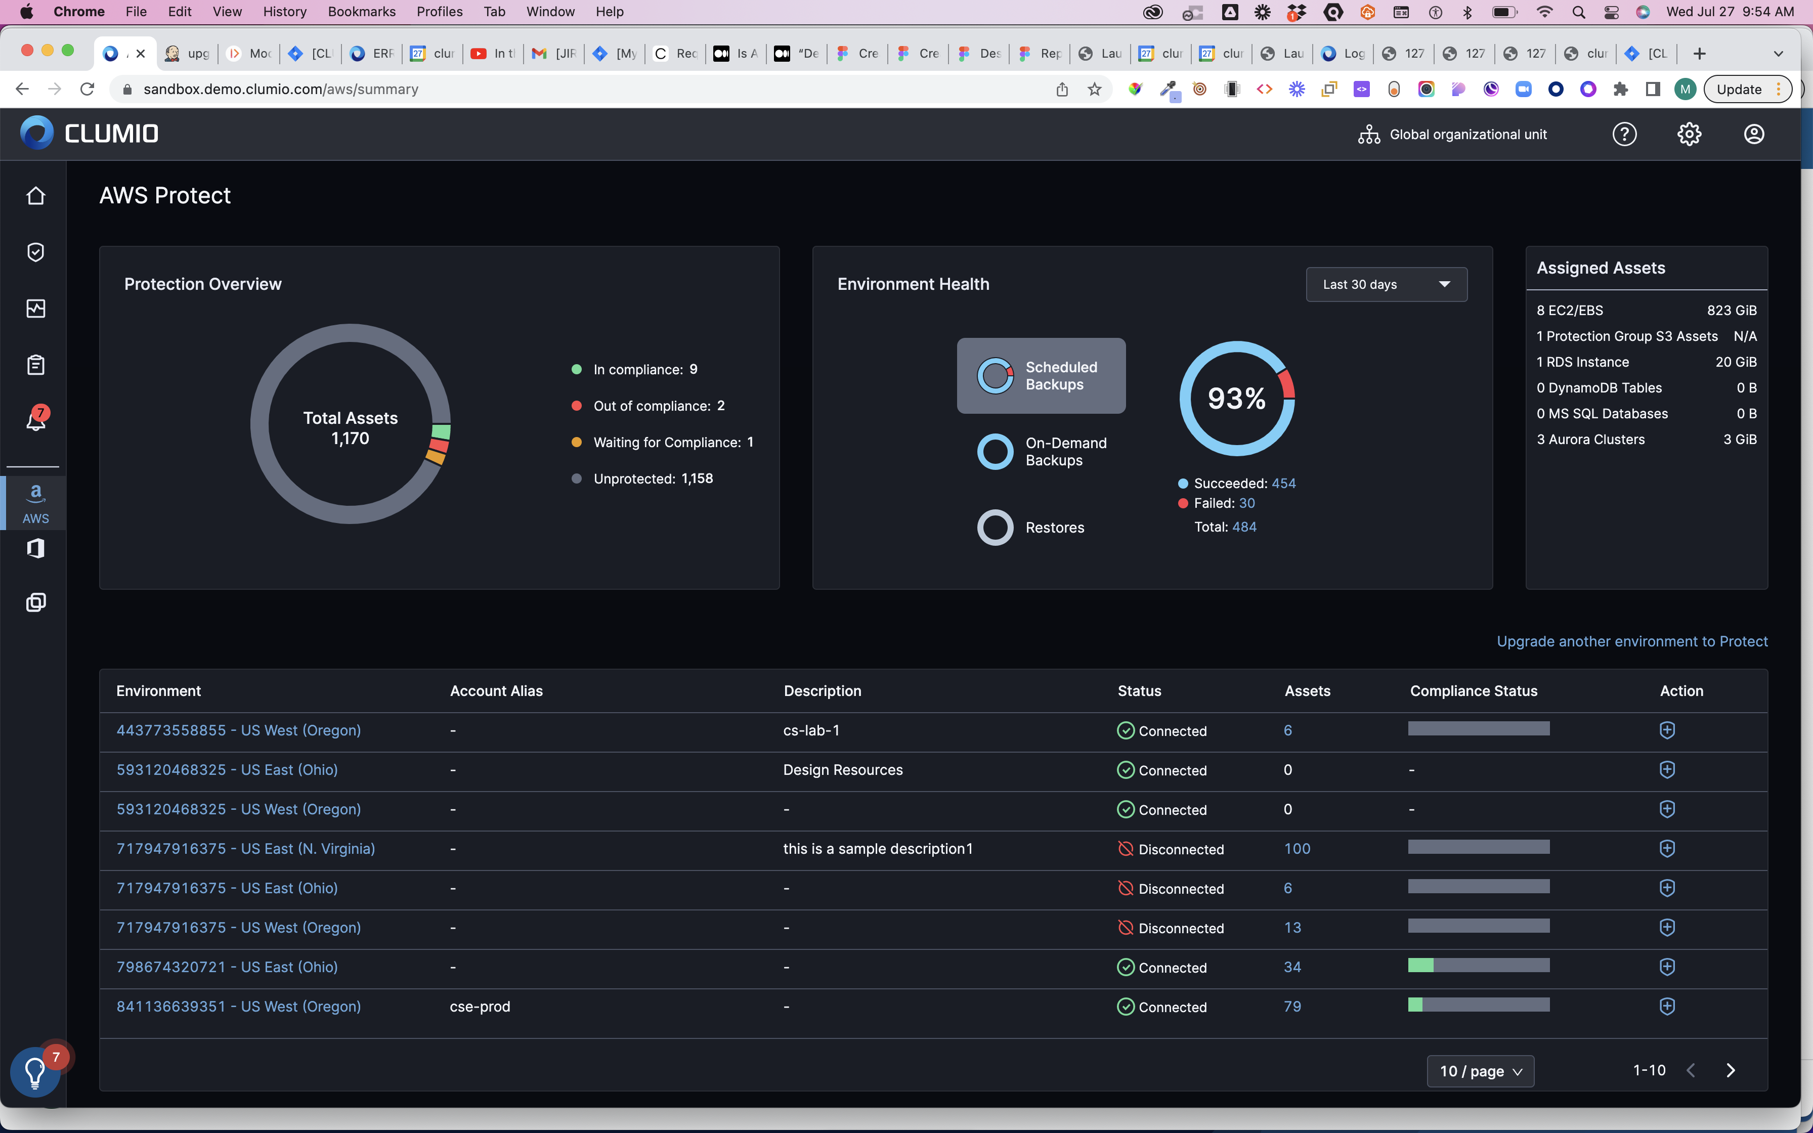This screenshot has width=1813, height=1133.
Task: Click the 8 EC2/EBS assigned assets row
Action: tap(1646, 310)
